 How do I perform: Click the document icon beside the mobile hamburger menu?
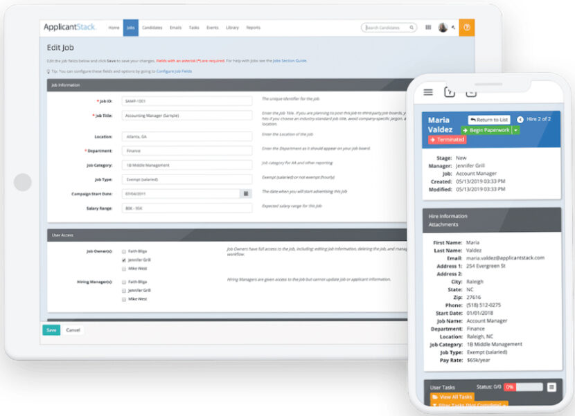click(448, 91)
